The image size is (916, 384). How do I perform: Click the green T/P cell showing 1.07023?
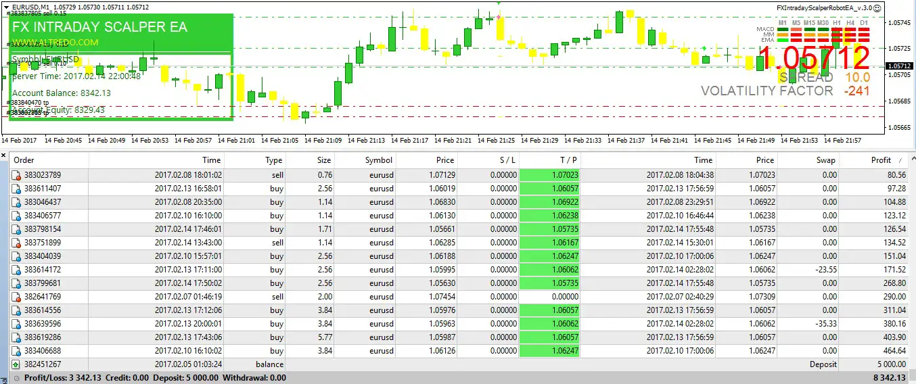[x=550, y=175]
